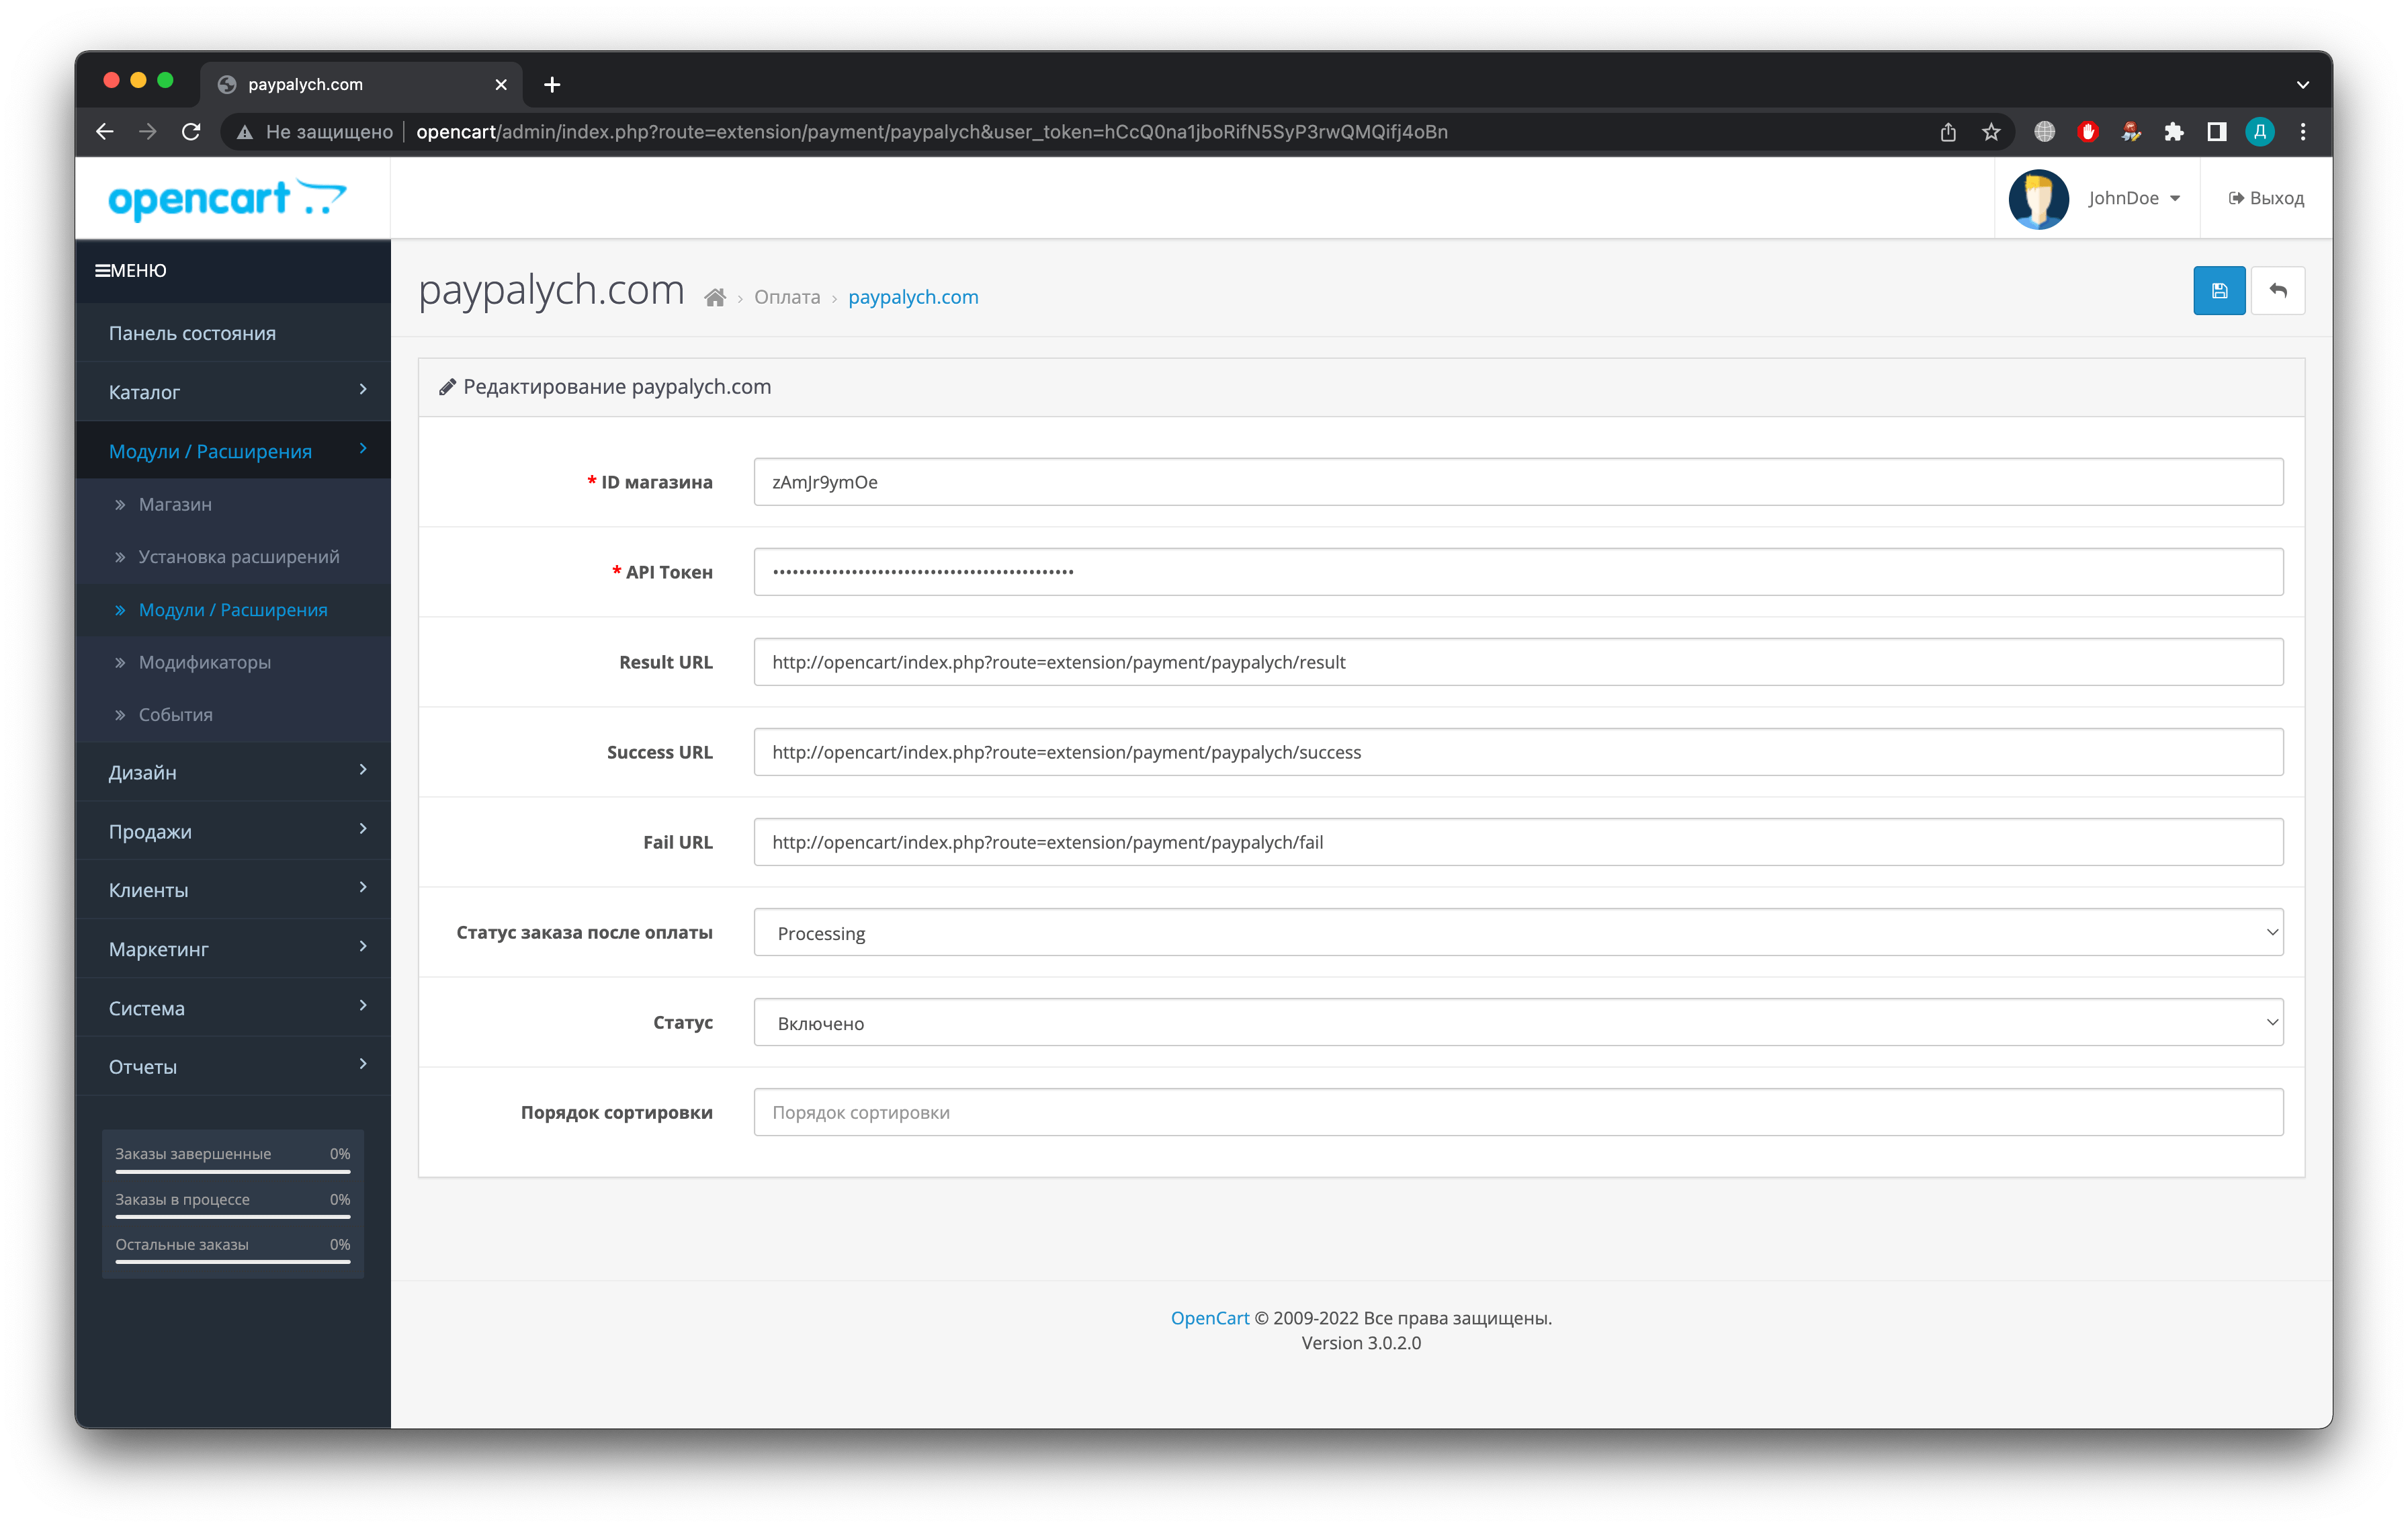The height and width of the screenshot is (1528, 2408).
Task: Open the Статус заказа после оплаты dropdown
Action: 1518,932
